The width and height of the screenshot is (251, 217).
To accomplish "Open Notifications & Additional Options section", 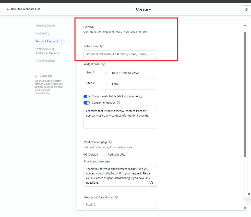I will coord(47,51).
